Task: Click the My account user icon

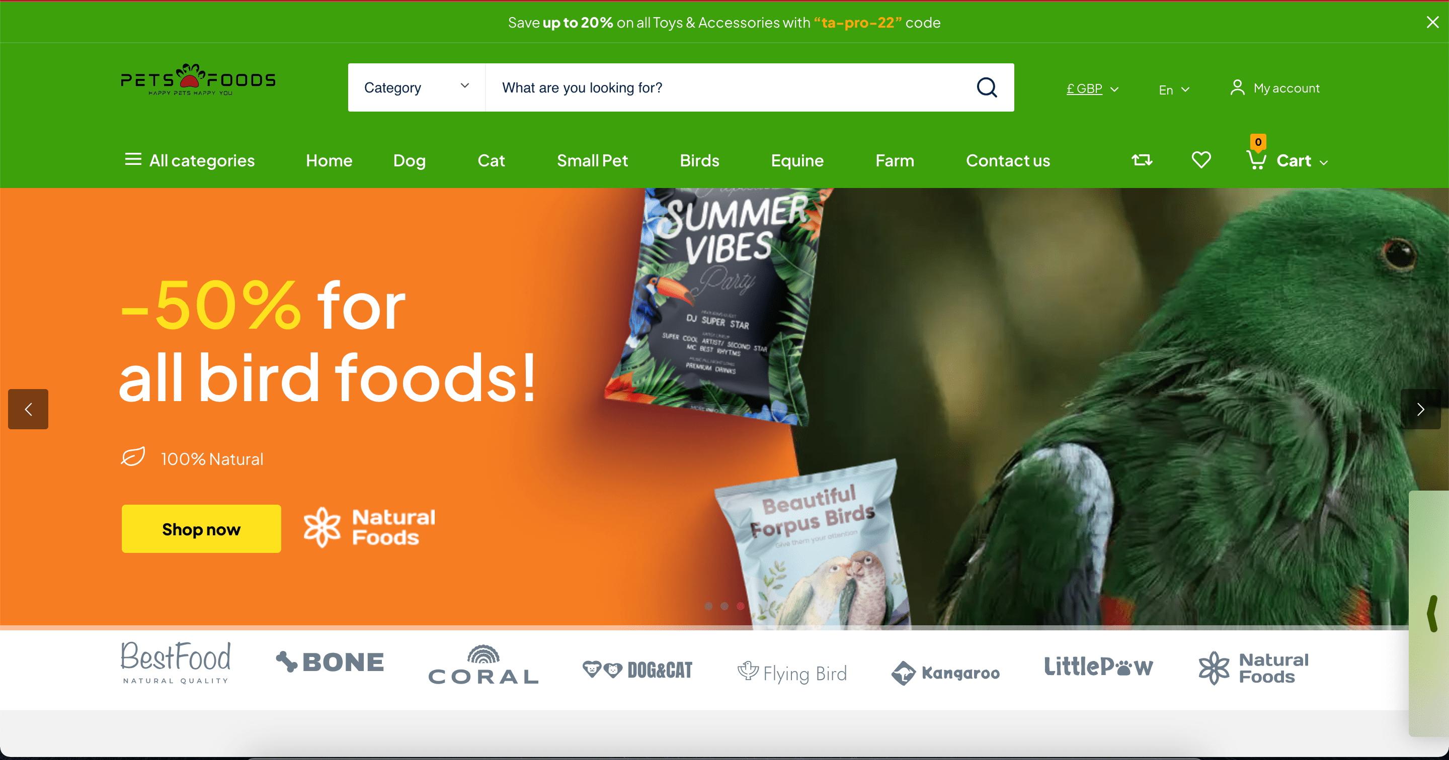Action: [x=1237, y=87]
